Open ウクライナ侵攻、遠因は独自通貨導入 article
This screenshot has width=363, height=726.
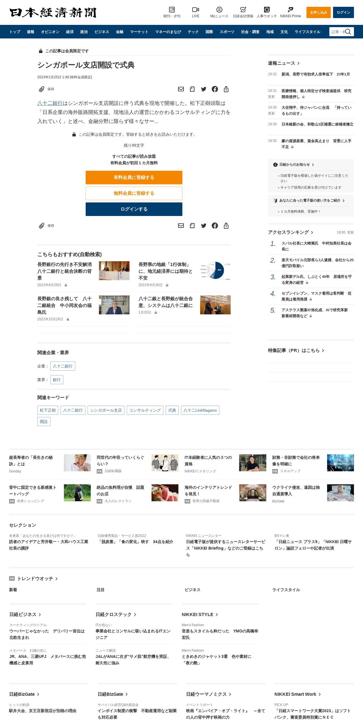click(296, 491)
